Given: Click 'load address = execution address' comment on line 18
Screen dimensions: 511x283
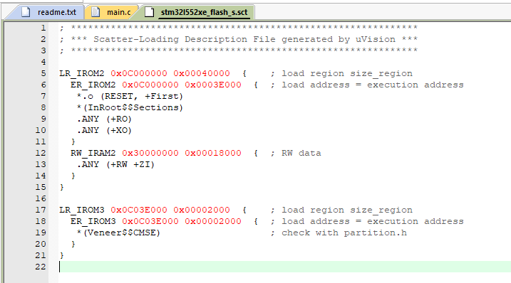Looking at the screenshot, I should (x=373, y=222).
